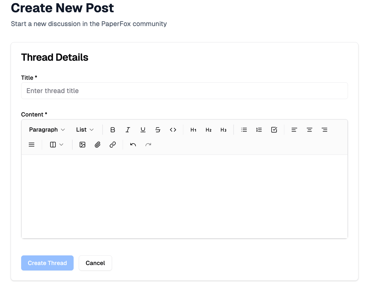Expand the List dropdown

tap(85, 130)
